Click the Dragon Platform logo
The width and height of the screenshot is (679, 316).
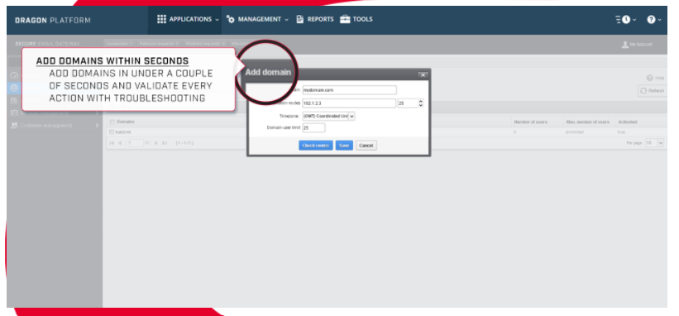point(53,21)
